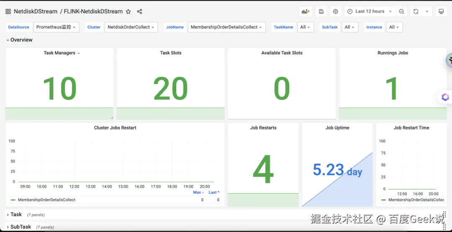Click the 5.23 day uptime value

pos(338,170)
